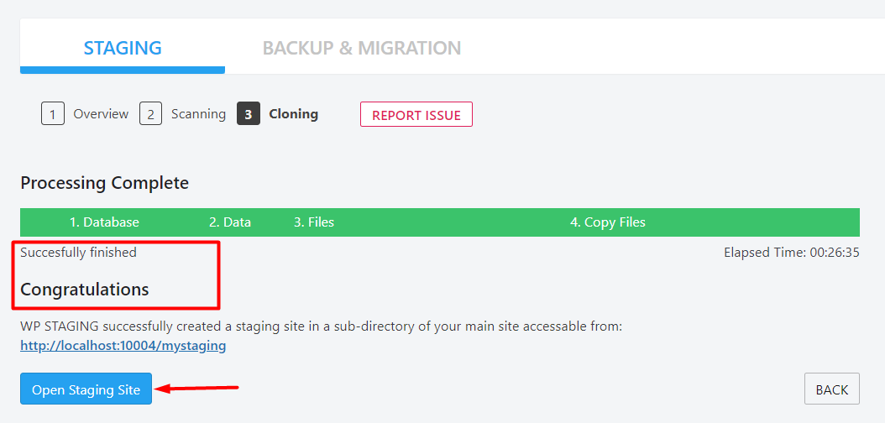Open the BACKUP & MIGRATION tab
885x423 pixels.
(362, 48)
